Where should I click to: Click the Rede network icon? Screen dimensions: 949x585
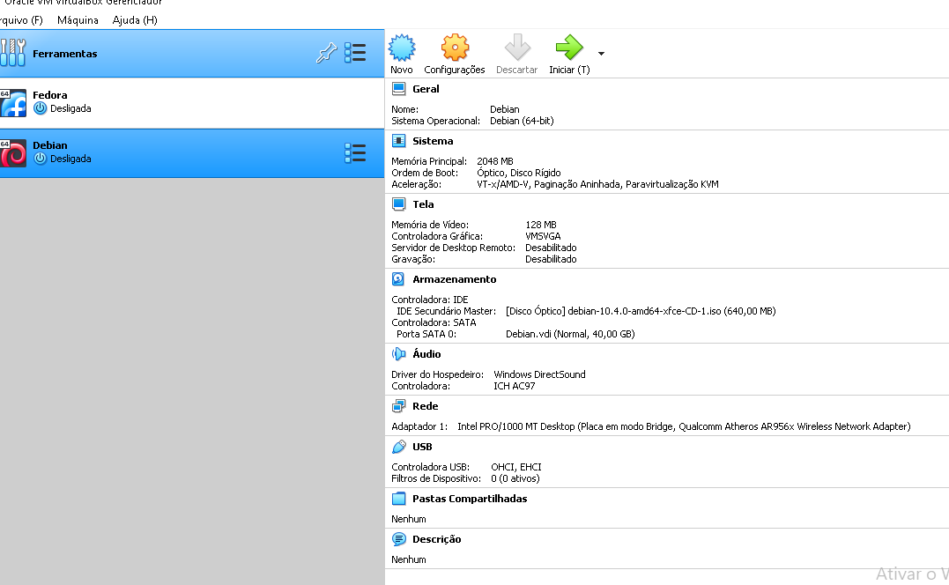[398, 406]
